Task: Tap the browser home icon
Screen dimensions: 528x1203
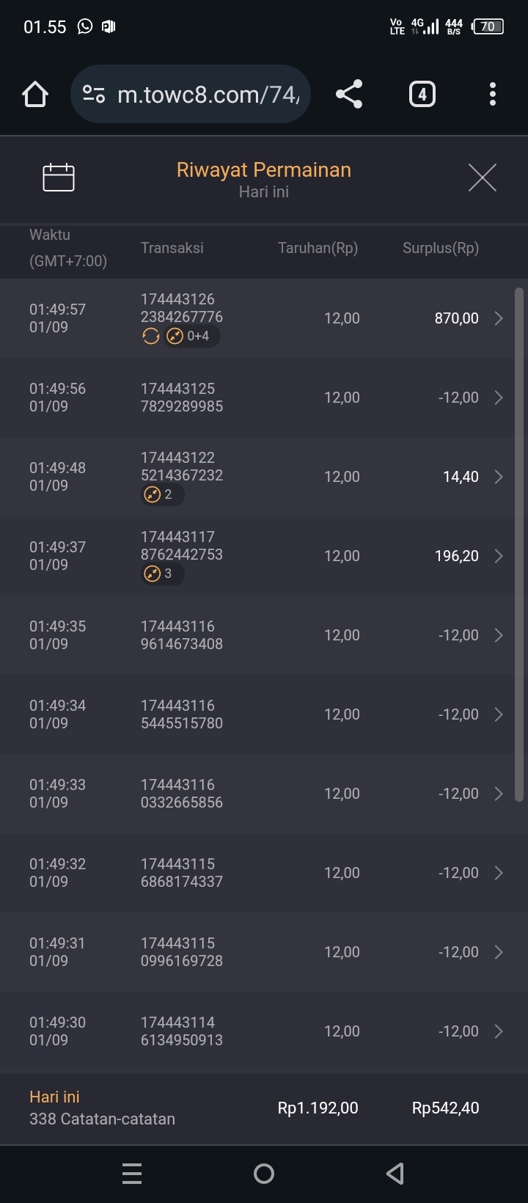Action: [35, 94]
